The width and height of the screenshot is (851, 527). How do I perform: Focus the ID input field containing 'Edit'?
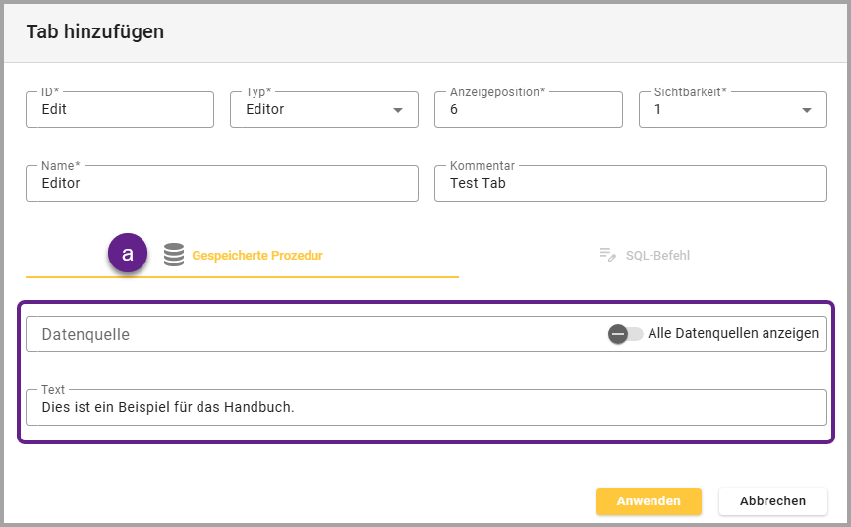pos(120,110)
